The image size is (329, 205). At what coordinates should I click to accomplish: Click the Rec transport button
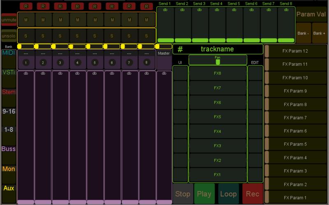tap(253, 193)
